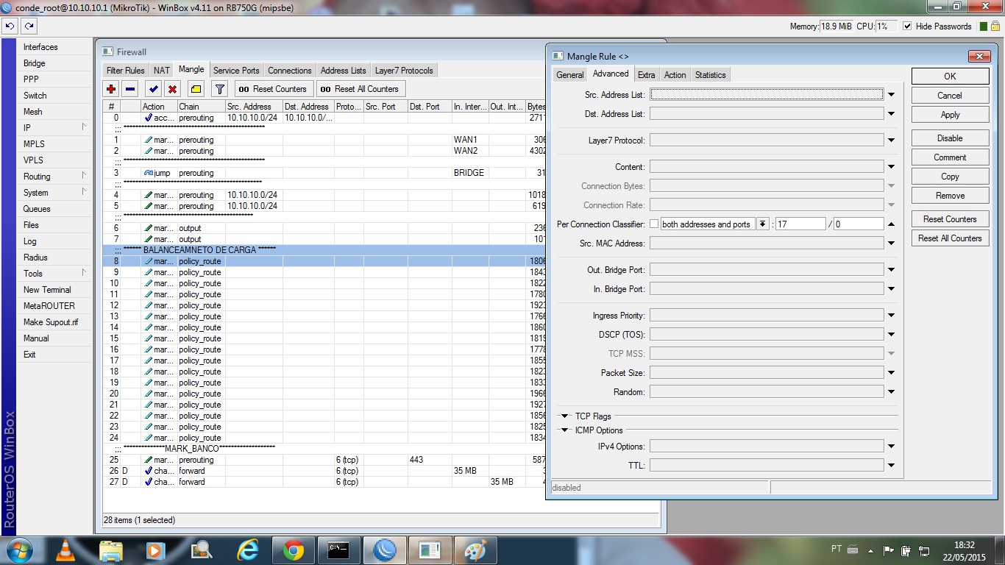
Task: Switch to the Extra tab
Action: click(647, 75)
